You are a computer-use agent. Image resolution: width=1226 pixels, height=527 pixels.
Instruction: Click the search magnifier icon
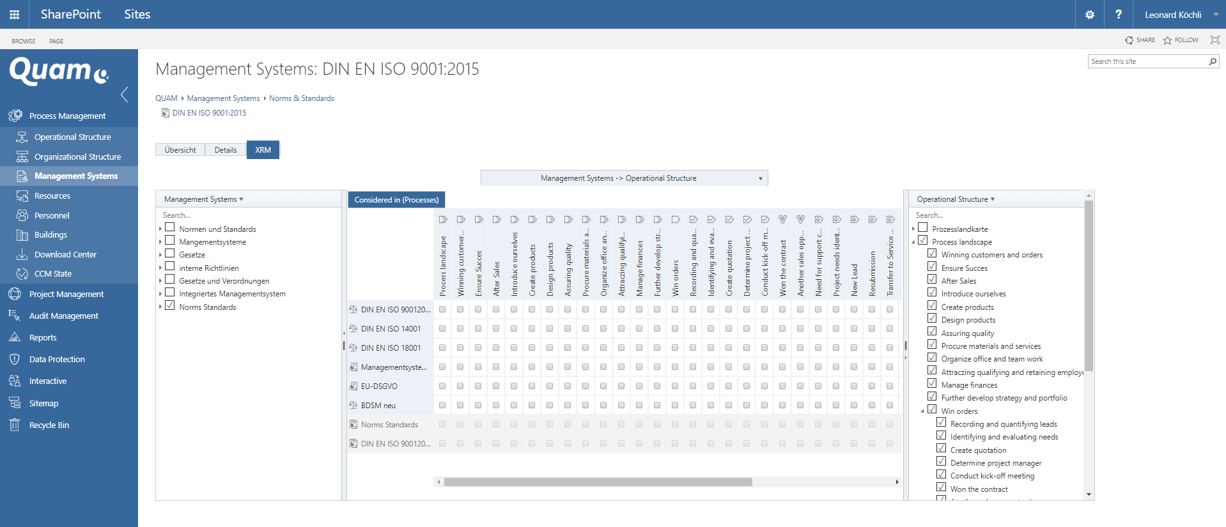tap(1212, 61)
